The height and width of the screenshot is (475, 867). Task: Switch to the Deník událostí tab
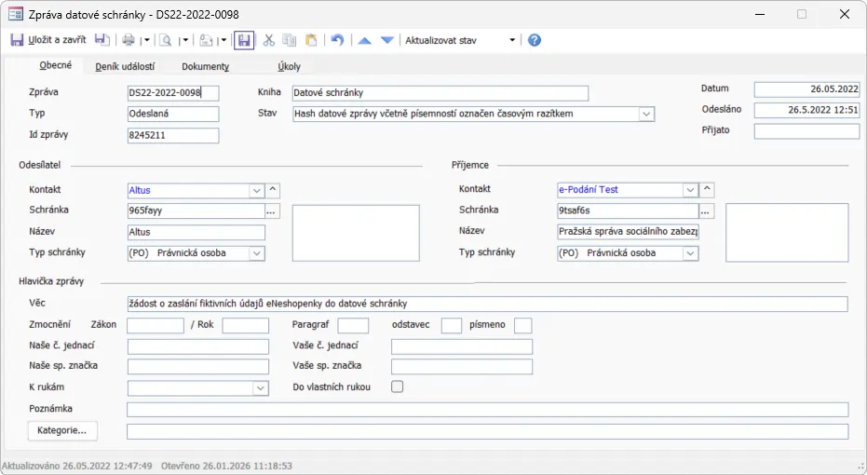[125, 67]
